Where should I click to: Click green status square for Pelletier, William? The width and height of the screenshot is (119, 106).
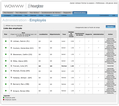pyautogui.click(x=6, y=77)
